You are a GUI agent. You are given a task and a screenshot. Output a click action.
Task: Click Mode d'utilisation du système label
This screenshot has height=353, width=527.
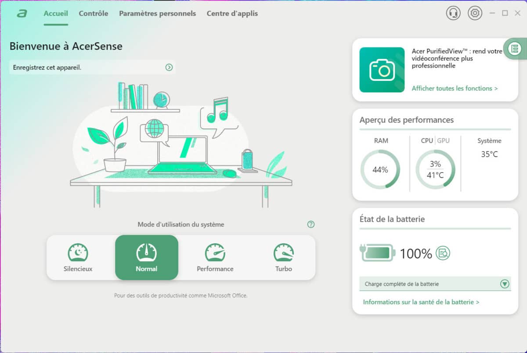point(181,224)
